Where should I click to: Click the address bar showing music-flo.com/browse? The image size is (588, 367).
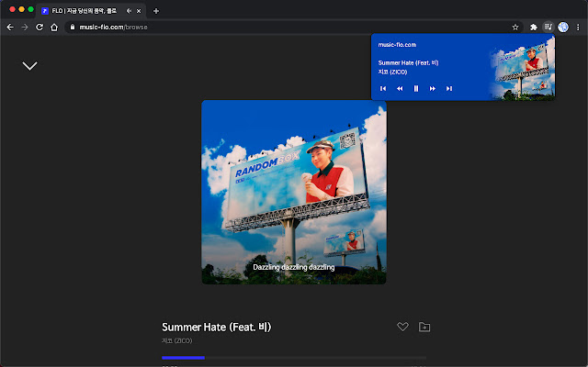[x=294, y=27]
